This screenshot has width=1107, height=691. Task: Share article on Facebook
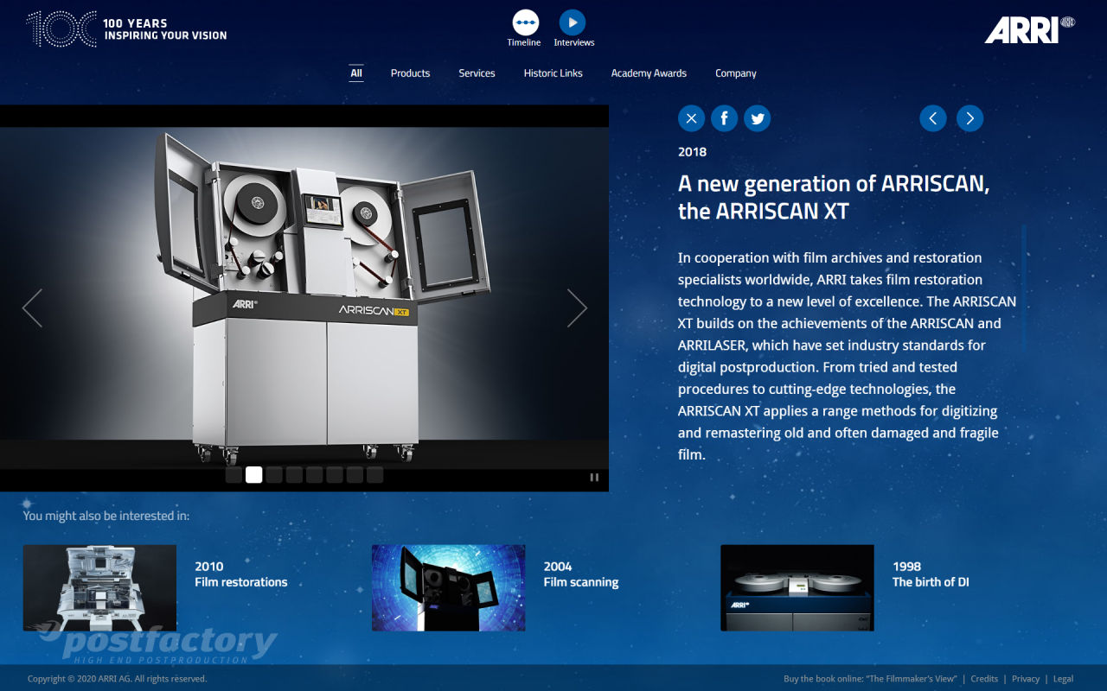[725, 118]
